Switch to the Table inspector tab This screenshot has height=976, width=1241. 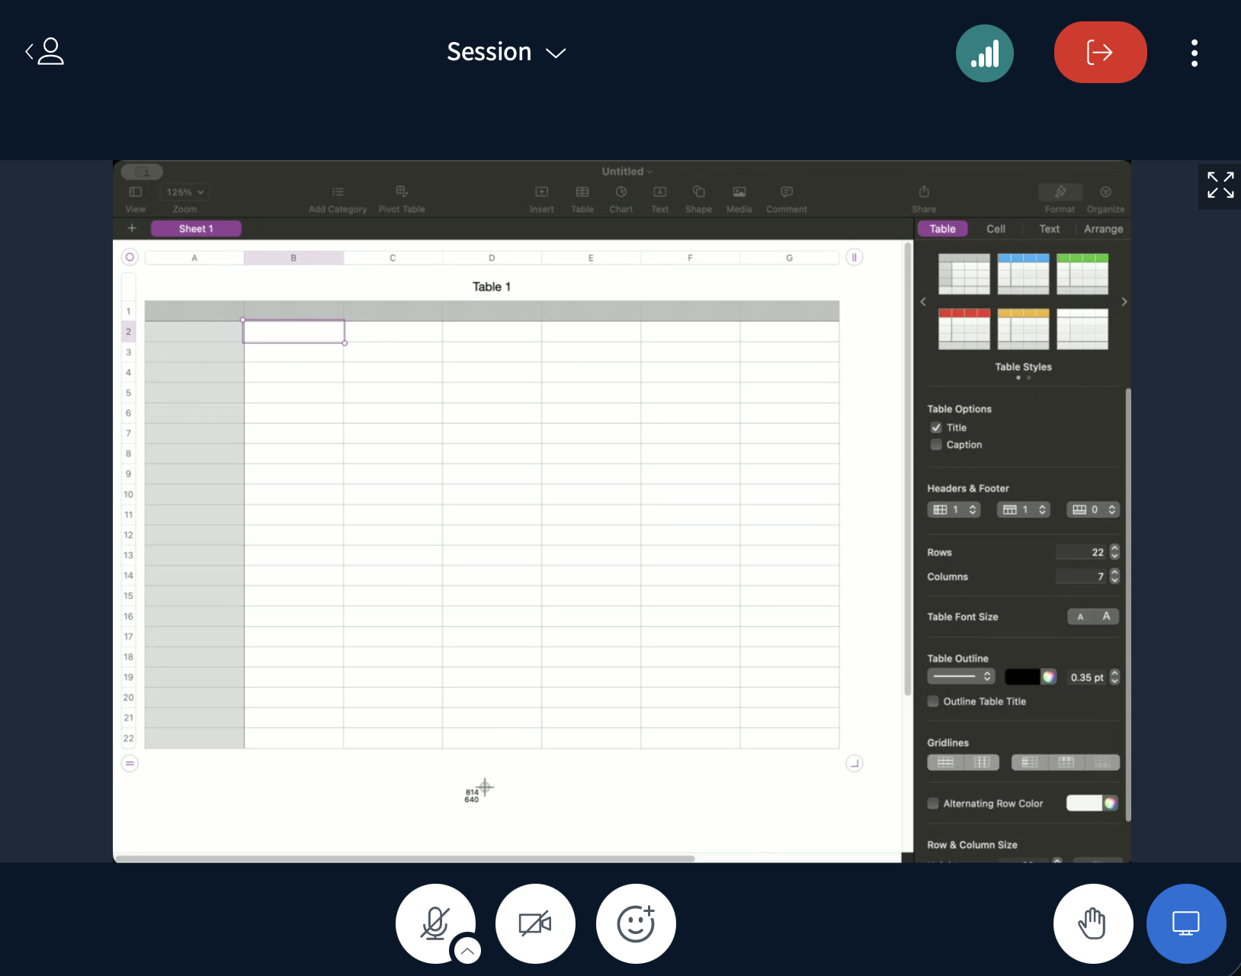(x=942, y=229)
